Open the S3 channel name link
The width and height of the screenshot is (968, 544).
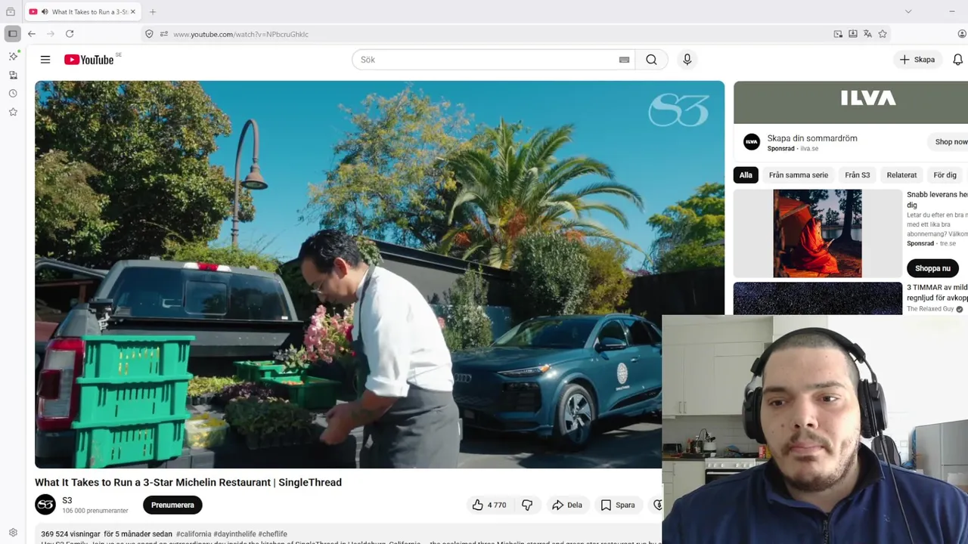pyautogui.click(x=67, y=500)
